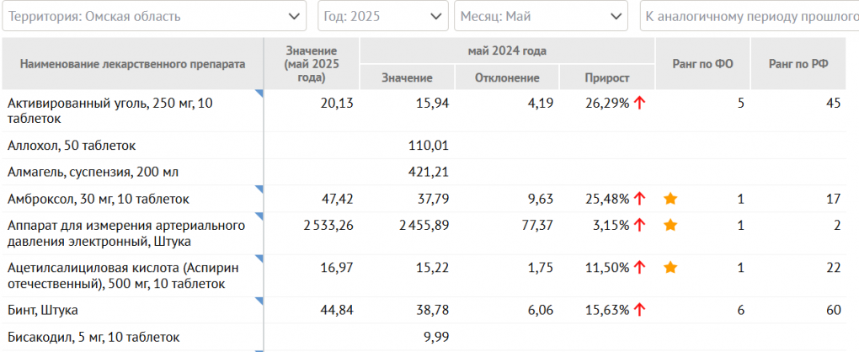859x352 pixels.
Task: Click the red arrow beside 26,29% growth
Action: click(640, 103)
